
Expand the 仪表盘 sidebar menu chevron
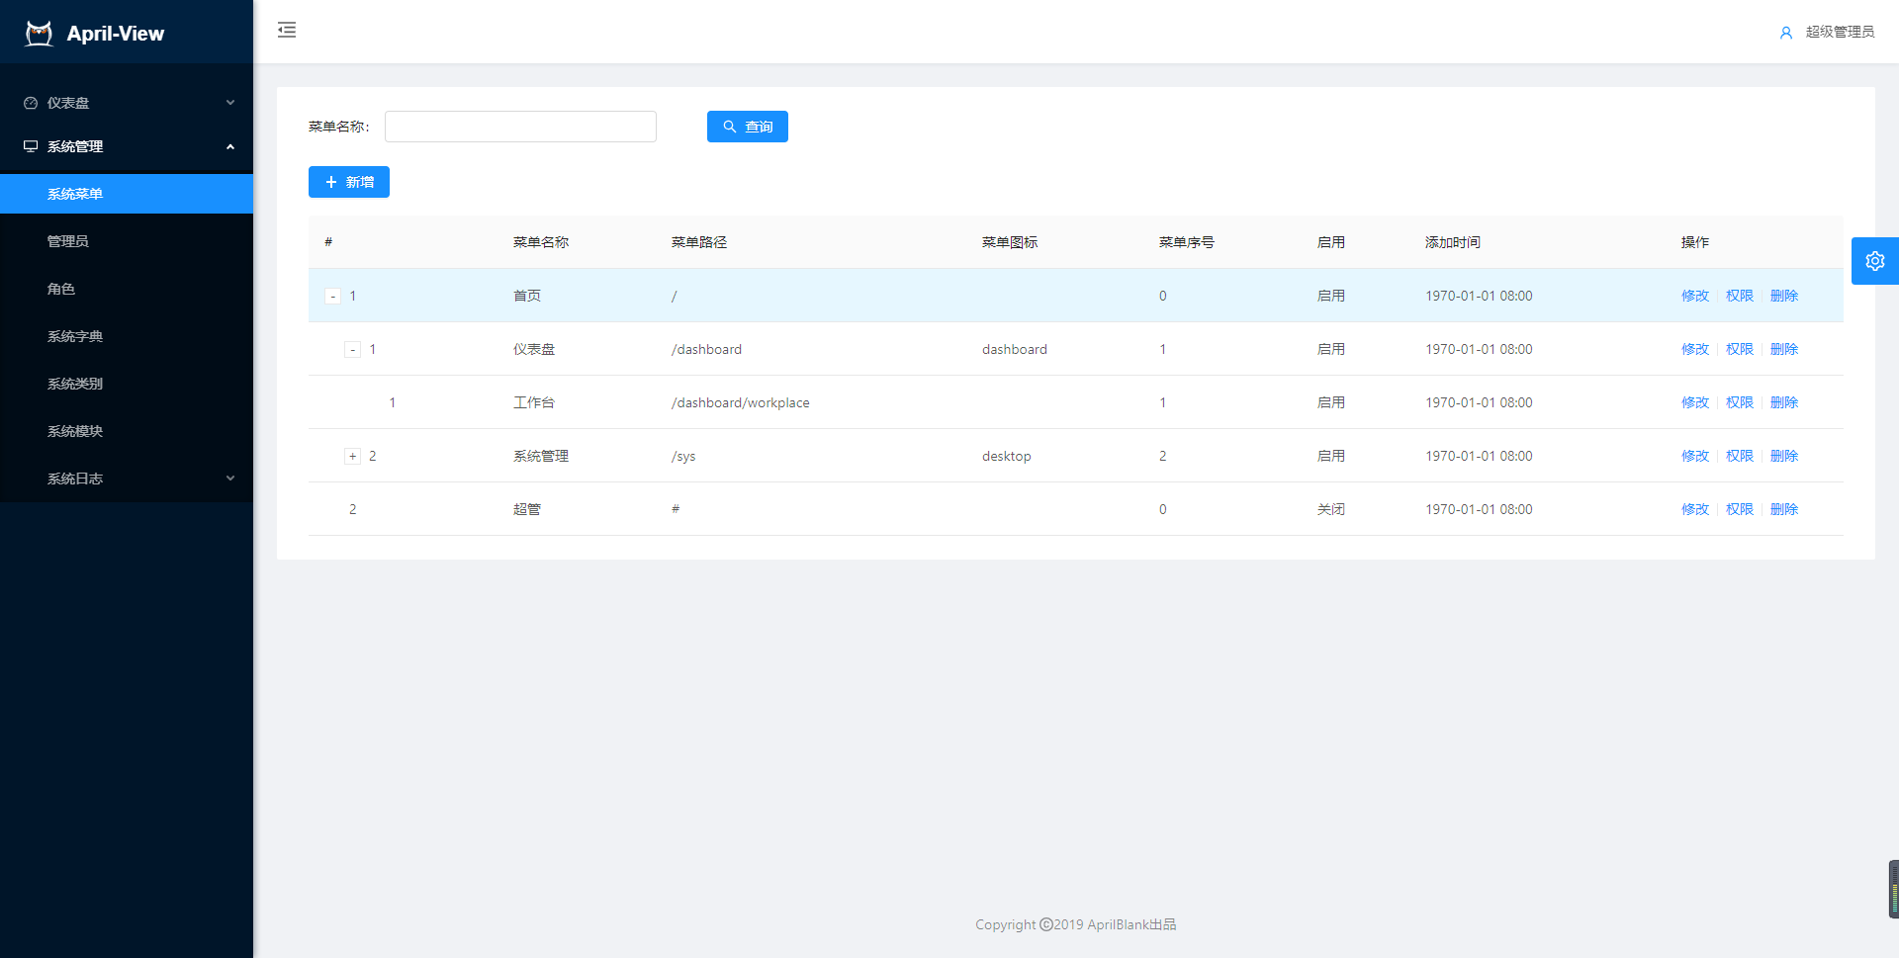point(230,103)
